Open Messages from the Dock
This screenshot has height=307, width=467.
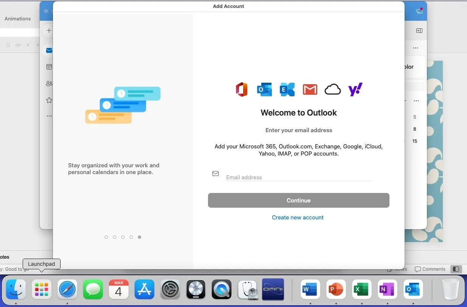(x=93, y=290)
